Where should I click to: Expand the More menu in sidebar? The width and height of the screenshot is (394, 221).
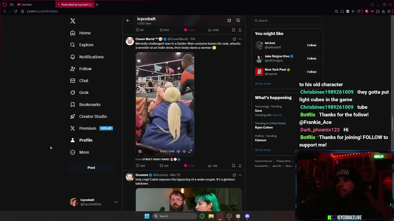(x=80, y=152)
